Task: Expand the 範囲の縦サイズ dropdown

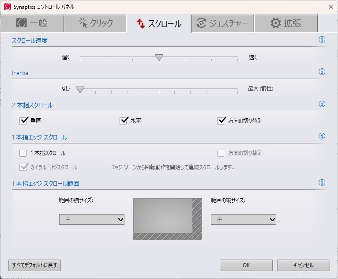Action: pyautogui.click(x=244, y=219)
